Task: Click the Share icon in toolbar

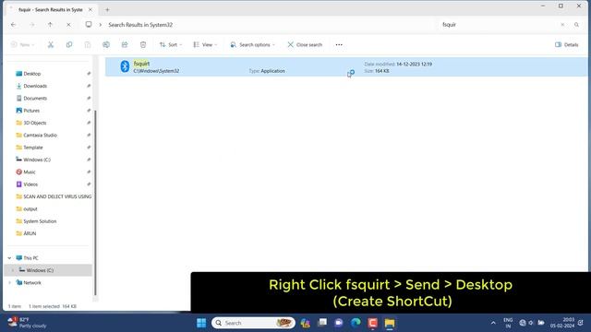Action: click(x=125, y=45)
